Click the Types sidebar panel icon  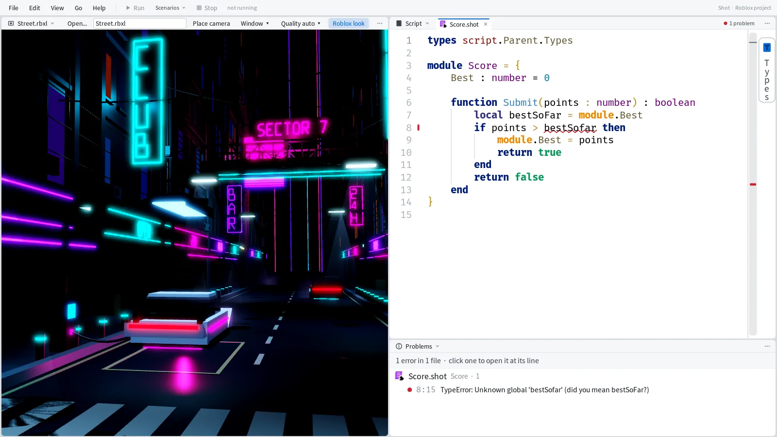pyautogui.click(x=767, y=48)
